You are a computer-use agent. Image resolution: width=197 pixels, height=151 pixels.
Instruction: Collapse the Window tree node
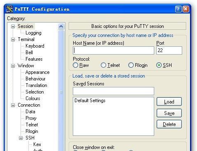(13, 66)
